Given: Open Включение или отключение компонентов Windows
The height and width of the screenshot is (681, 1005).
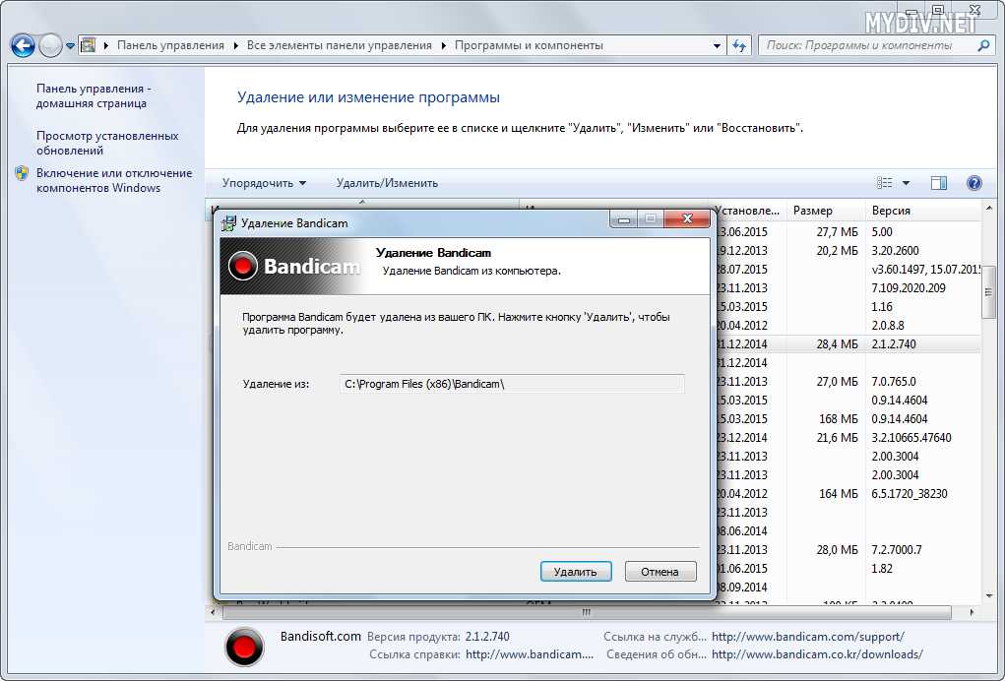Looking at the screenshot, I should 113,180.
